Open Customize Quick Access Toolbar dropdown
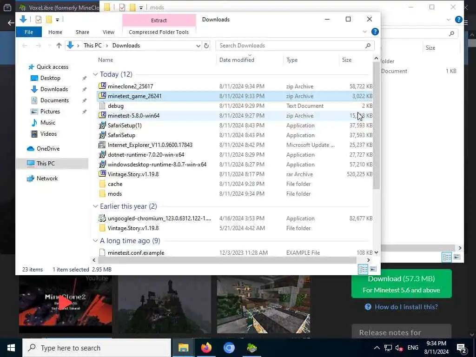This screenshot has height=357, width=476. [57, 20]
